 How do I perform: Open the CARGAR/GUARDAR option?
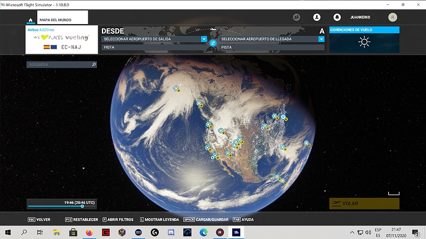click(x=206, y=219)
